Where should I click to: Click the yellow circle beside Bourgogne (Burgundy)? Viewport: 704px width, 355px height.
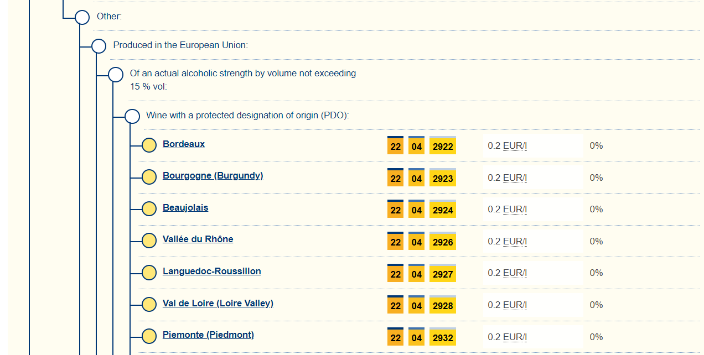(x=149, y=177)
